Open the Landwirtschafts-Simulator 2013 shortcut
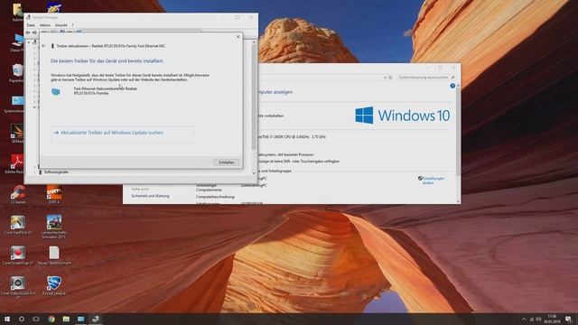This screenshot has width=578, height=325. click(x=54, y=227)
